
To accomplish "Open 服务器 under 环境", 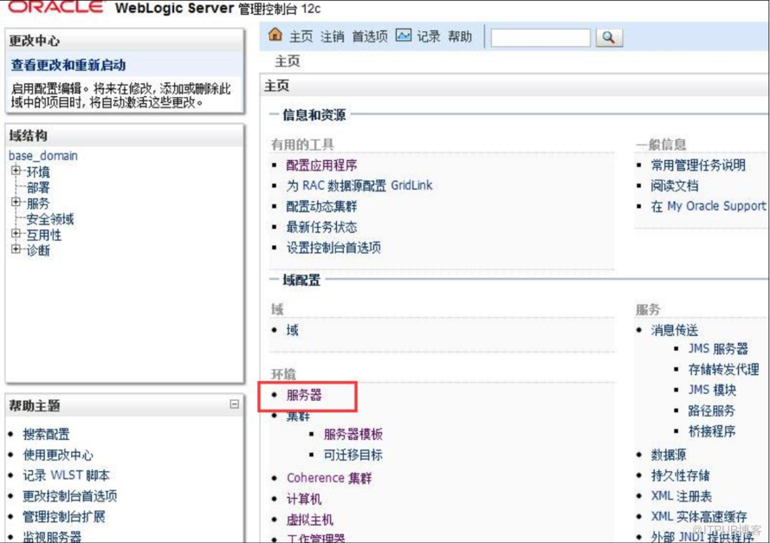I will coord(304,395).
